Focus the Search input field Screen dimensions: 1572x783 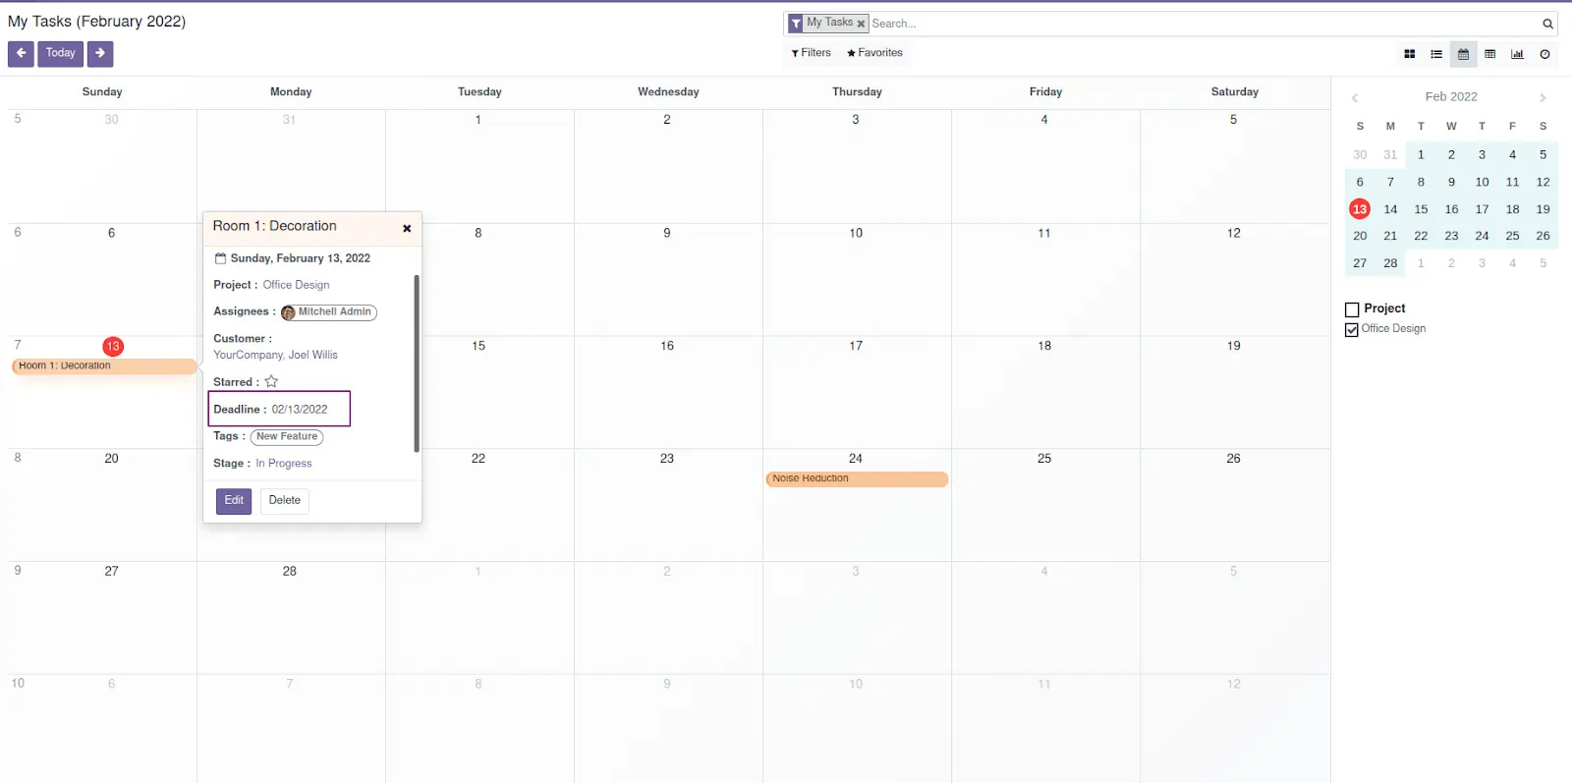pos(1204,24)
